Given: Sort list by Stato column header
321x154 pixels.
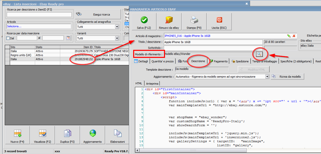Looking at the screenshot, I should pos(48,47).
